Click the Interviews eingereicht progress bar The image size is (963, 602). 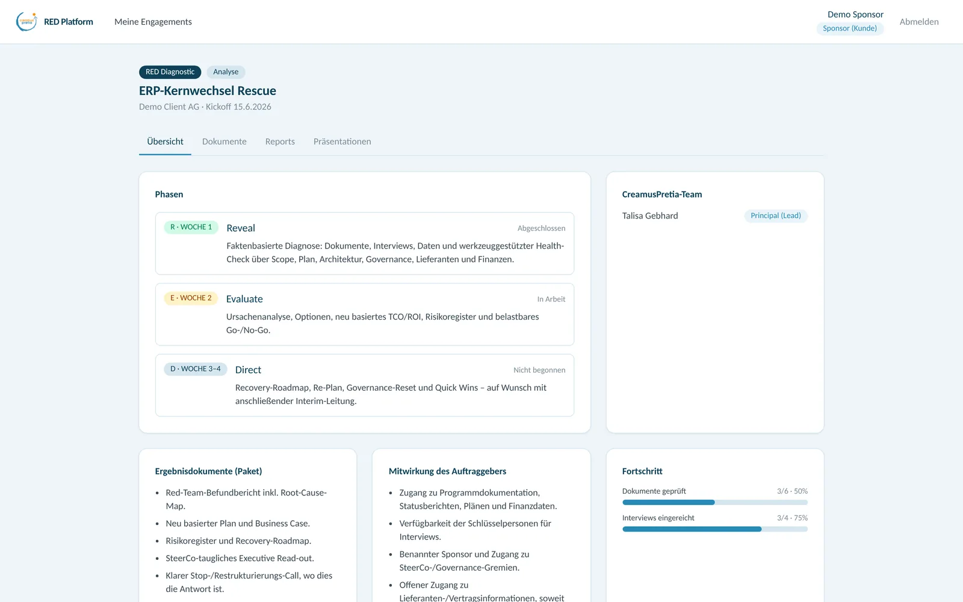pyautogui.click(x=715, y=529)
